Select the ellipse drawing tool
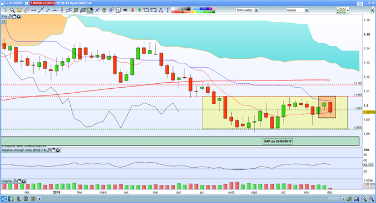 [147, 10]
